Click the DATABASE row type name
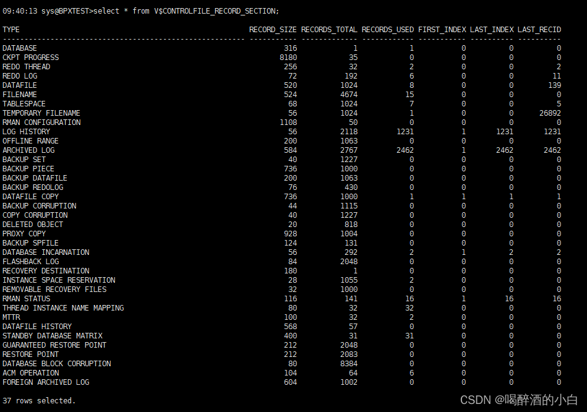 click(19, 48)
